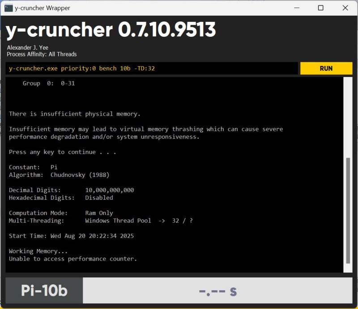Click the console output scrollbar thumb

click(348, 210)
